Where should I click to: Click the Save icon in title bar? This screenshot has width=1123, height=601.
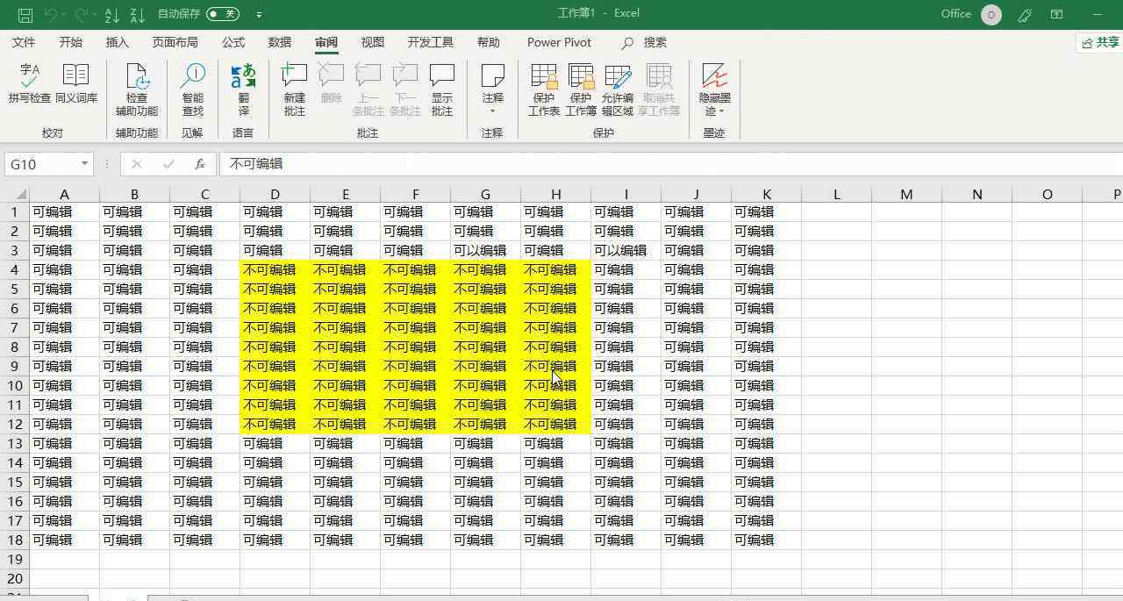point(25,14)
